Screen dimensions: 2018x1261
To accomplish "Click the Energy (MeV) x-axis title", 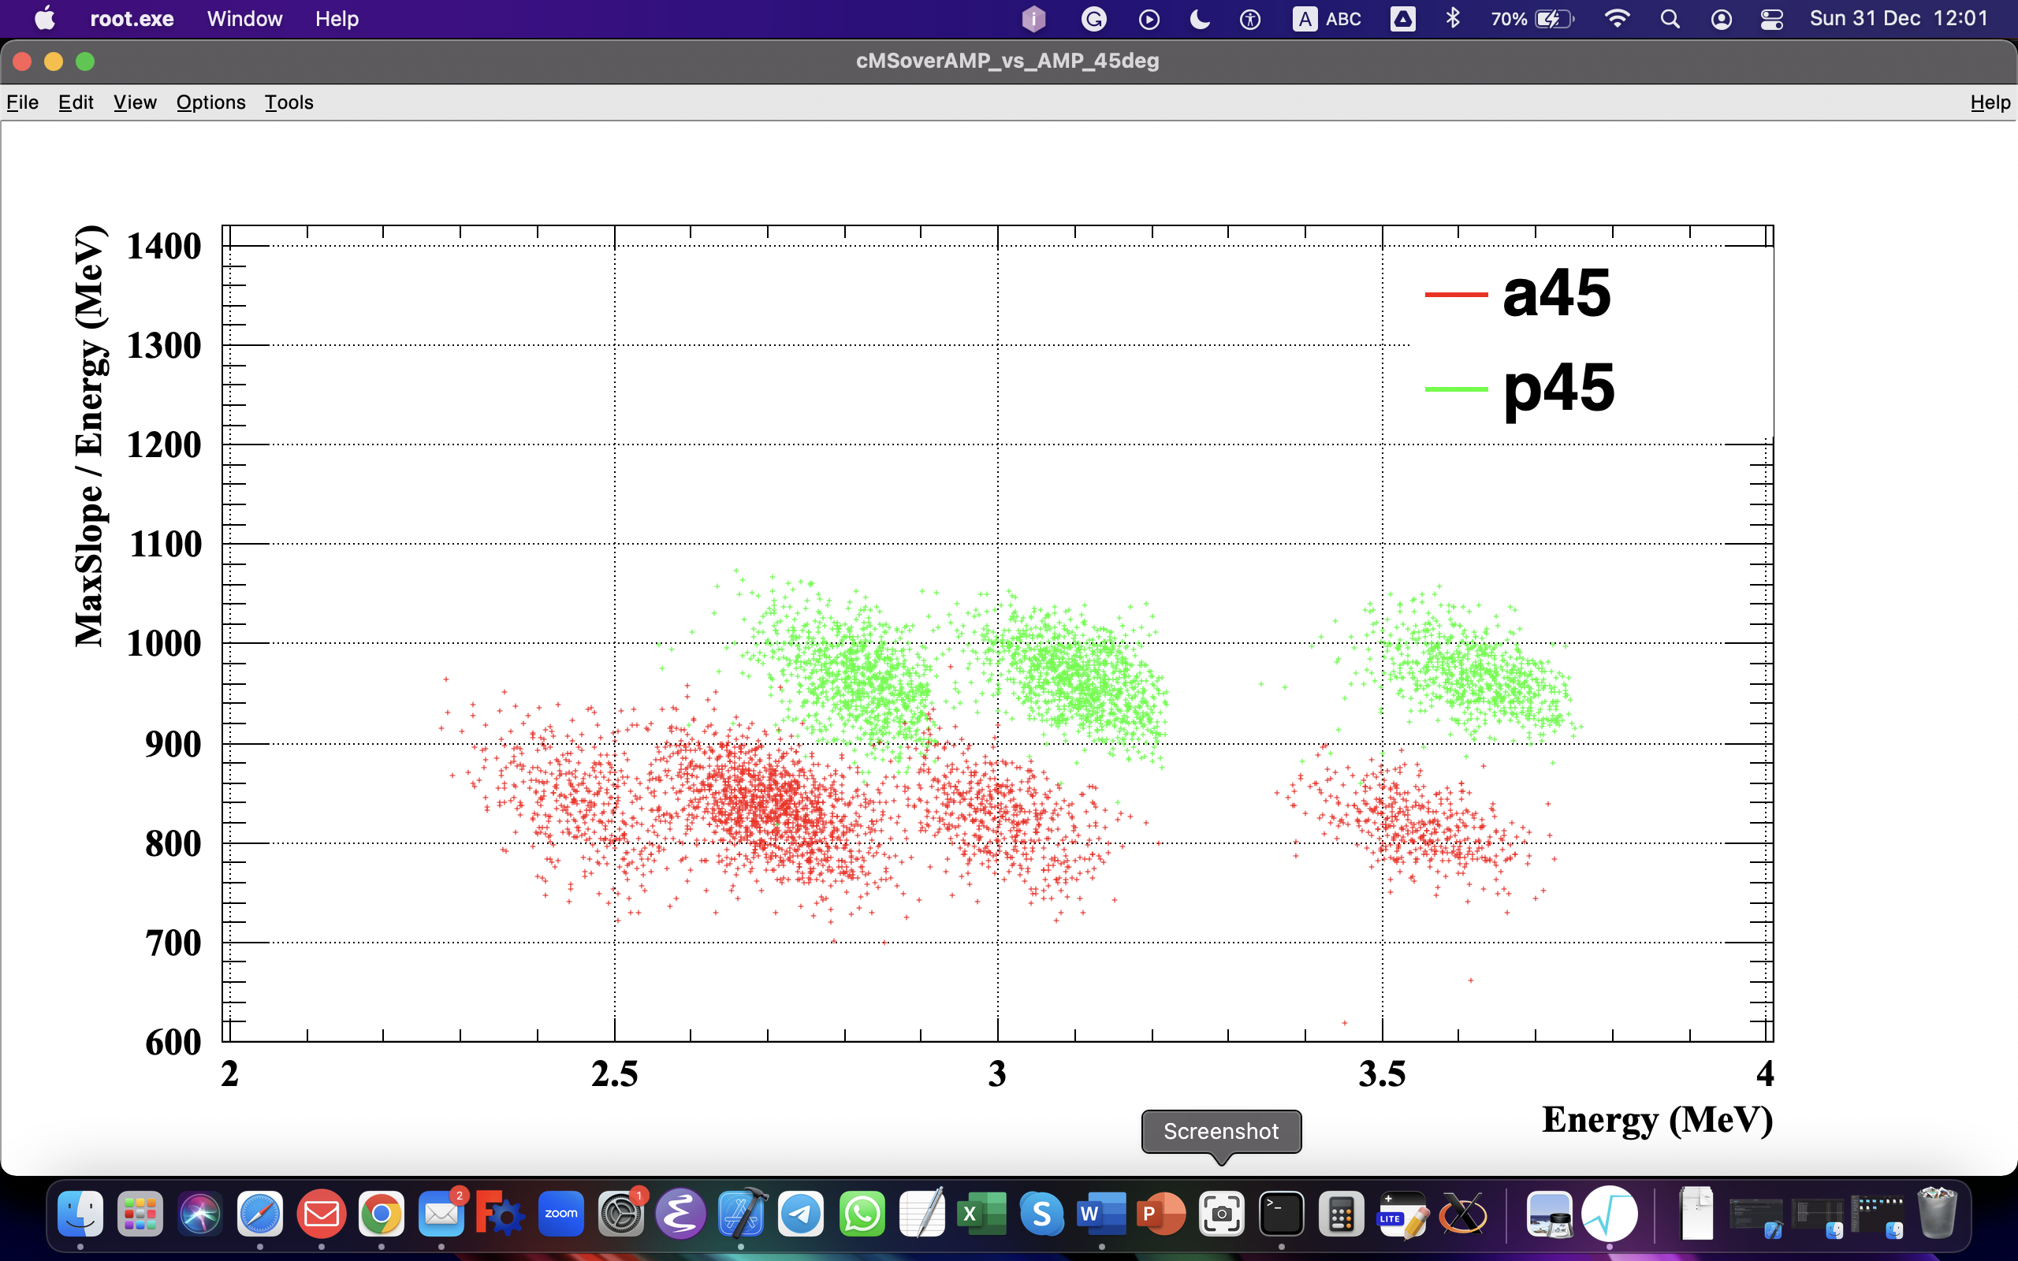I will 1657,1119.
